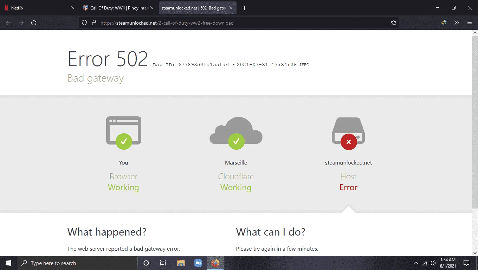This screenshot has width=478, height=270.
Task: Click 'Please try again in a few minutes.' text
Action: (x=277, y=249)
